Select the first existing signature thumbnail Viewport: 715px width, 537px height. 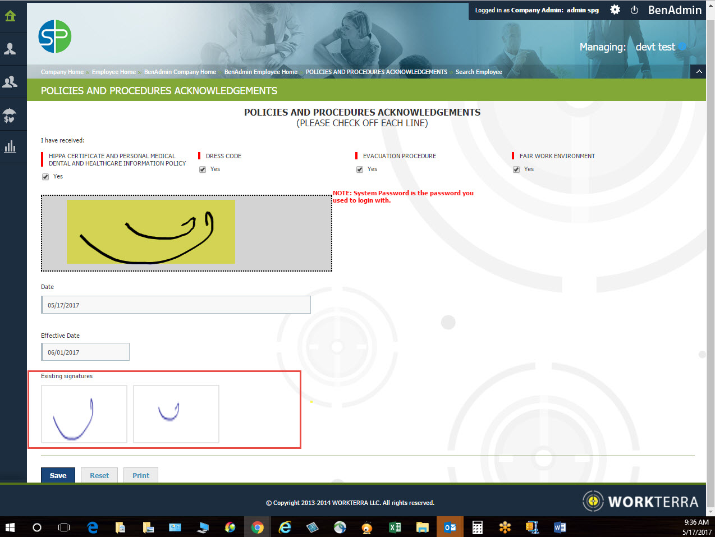84,414
